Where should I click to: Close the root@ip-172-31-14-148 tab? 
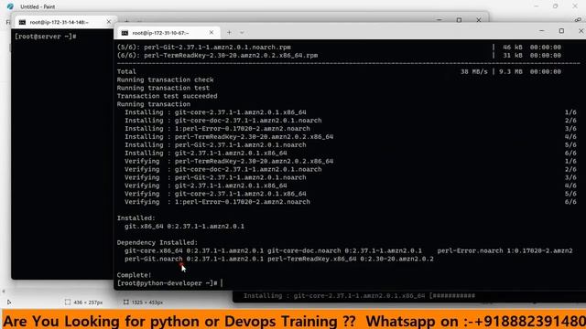tap(109, 22)
